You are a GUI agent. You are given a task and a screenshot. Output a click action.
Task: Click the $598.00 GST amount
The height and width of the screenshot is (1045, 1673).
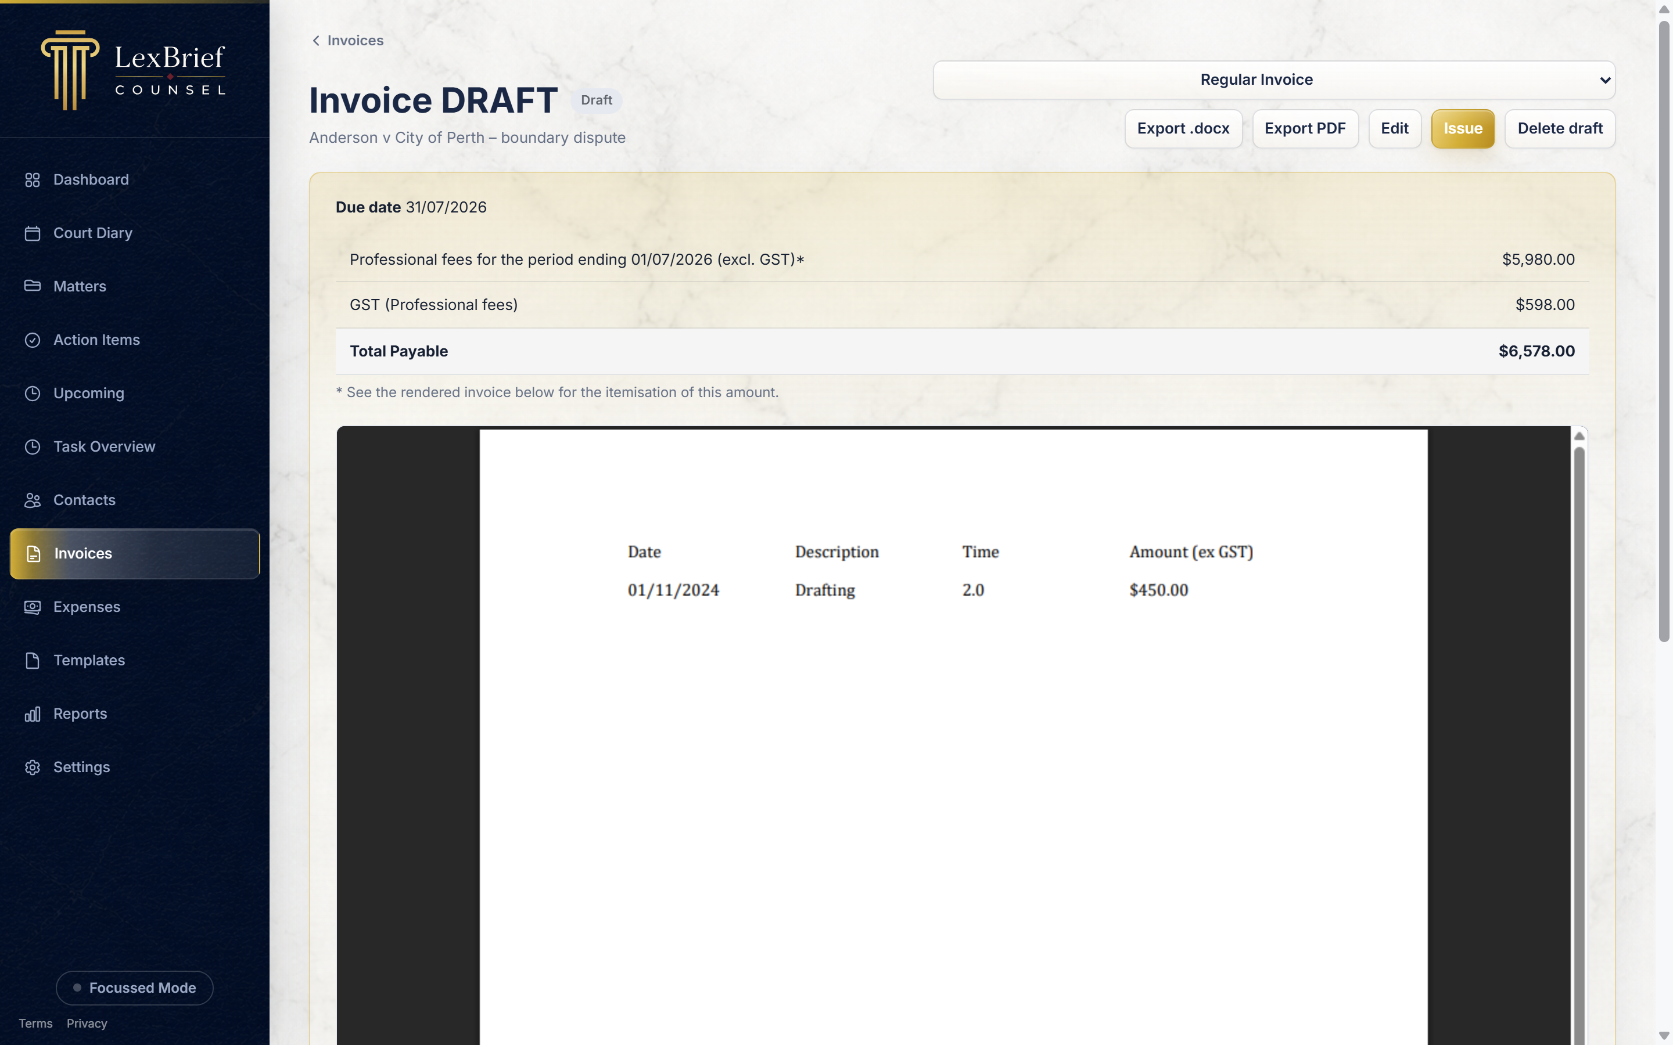(x=1545, y=305)
